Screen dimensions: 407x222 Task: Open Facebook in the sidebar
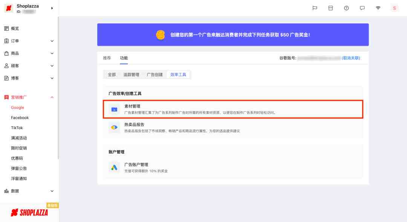tap(20, 118)
